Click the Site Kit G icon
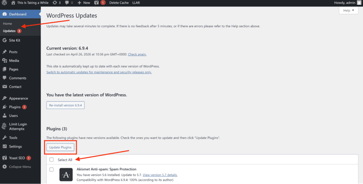363x184 pixels. pos(4,40)
